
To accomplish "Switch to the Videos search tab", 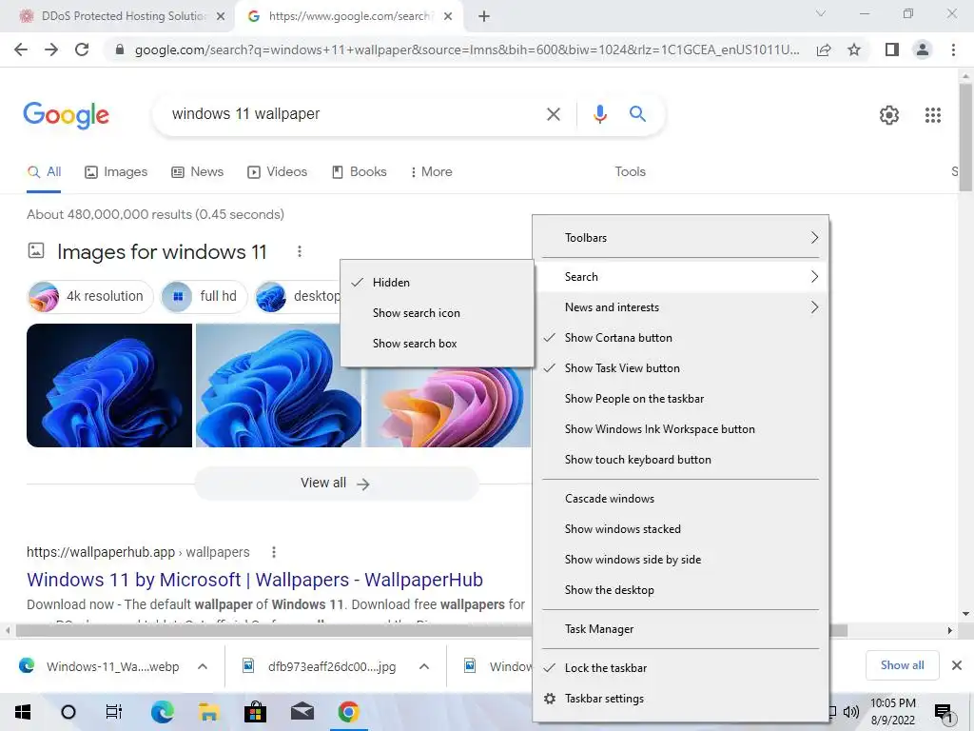I will [x=277, y=171].
